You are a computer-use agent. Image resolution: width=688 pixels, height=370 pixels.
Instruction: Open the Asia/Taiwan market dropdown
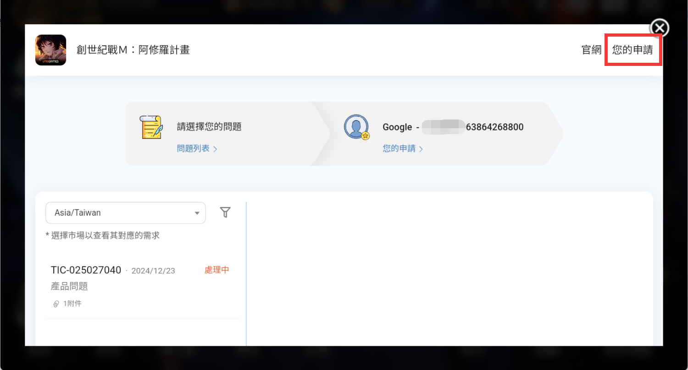125,213
